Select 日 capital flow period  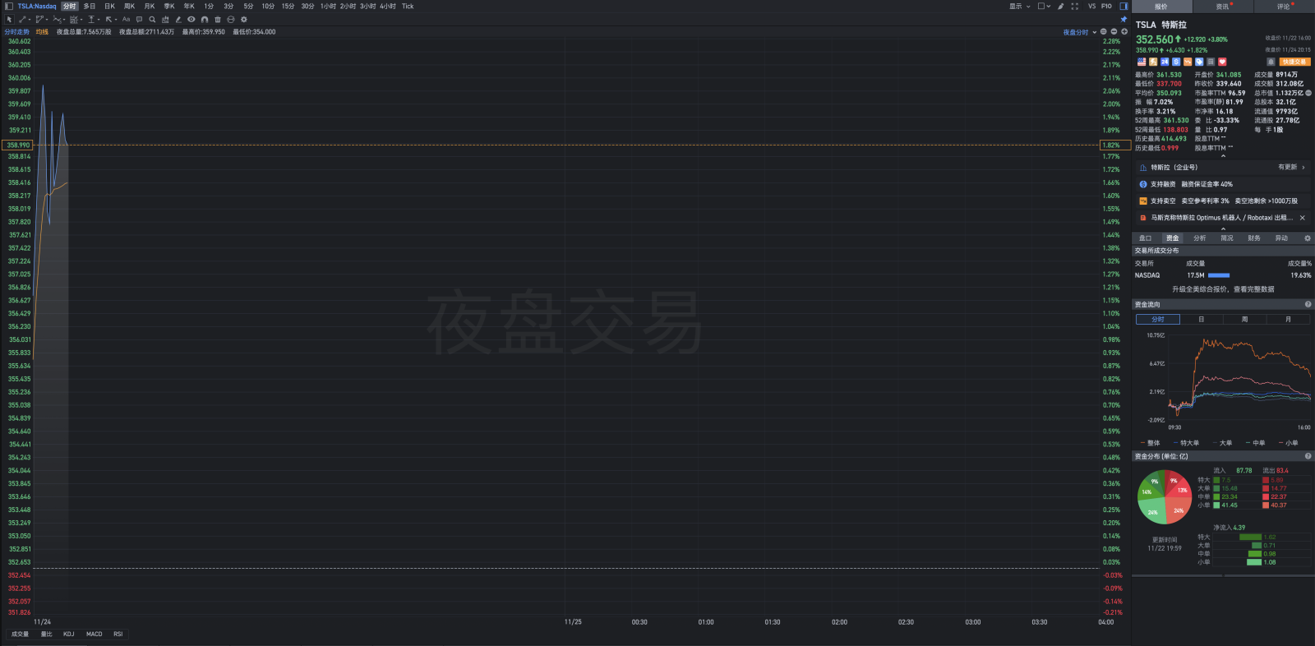click(1202, 319)
